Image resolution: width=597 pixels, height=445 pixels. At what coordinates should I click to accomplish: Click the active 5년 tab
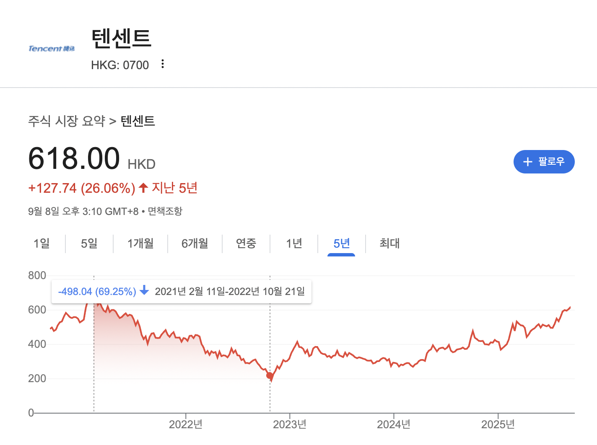click(x=341, y=243)
